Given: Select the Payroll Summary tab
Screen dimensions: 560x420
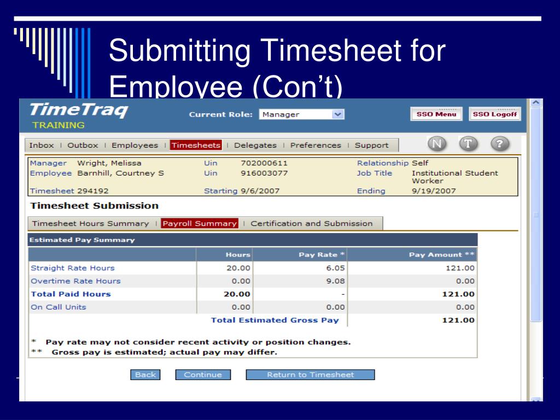Looking at the screenshot, I should (200, 224).
